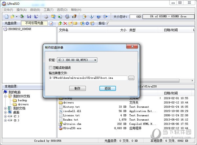Save the image with the floppy disk icon

(29, 16)
